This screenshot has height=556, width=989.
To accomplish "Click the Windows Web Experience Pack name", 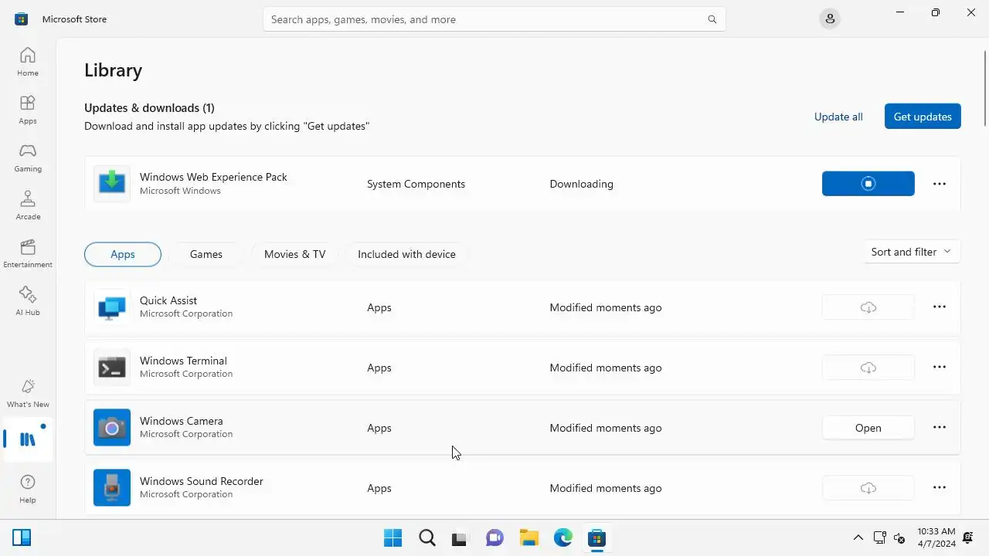I will (213, 177).
